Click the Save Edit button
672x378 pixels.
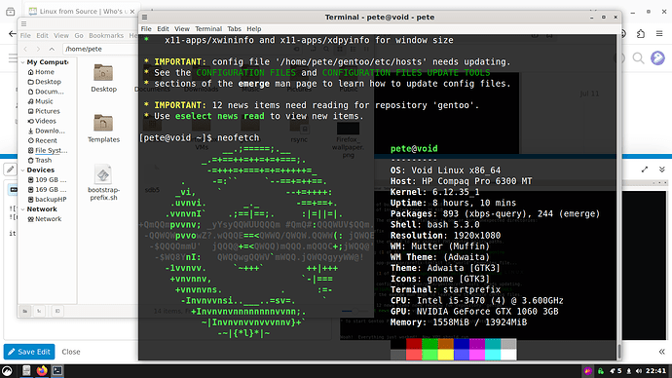[x=29, y=352]
